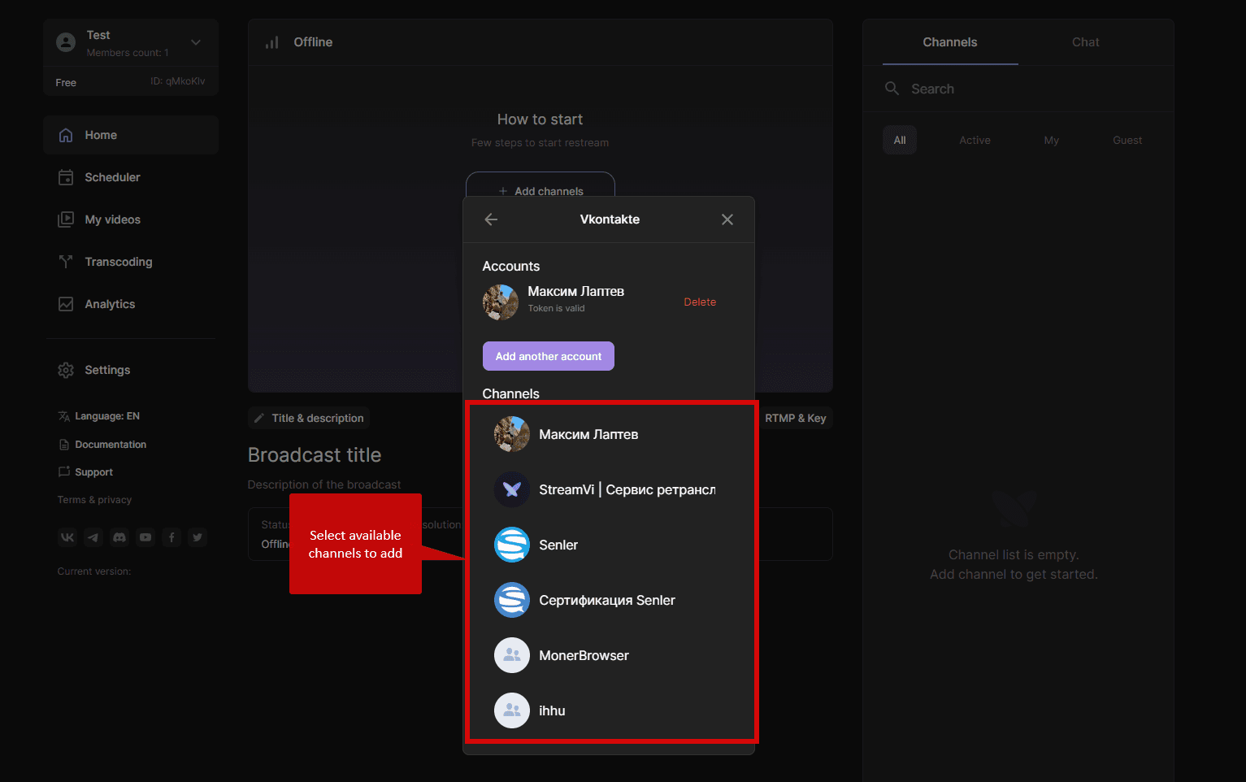The height and width of the screenshot is (782, 1246).
Task: Select the My channel filter
Action: tap(1052, 140)
